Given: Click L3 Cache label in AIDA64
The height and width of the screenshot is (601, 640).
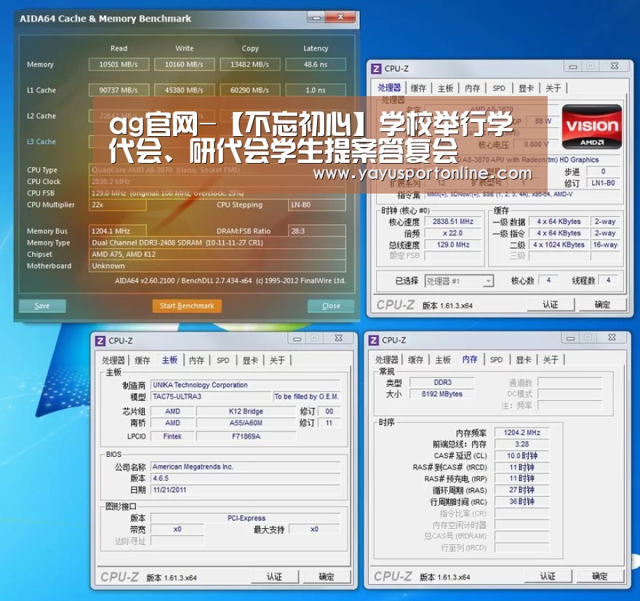Looking at the screenshot, I should pyautogui.click(x=41, y=142).
